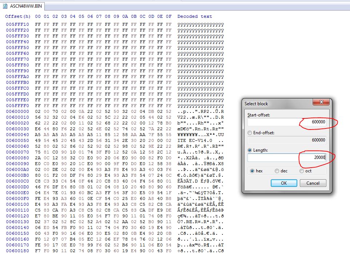
Task: Click offset row 00600070
Action: click(17, 152)
